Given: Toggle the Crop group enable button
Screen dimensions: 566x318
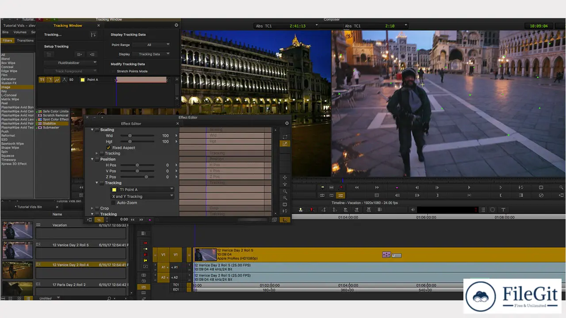Looking at the screenshot, I should (97, 208).
